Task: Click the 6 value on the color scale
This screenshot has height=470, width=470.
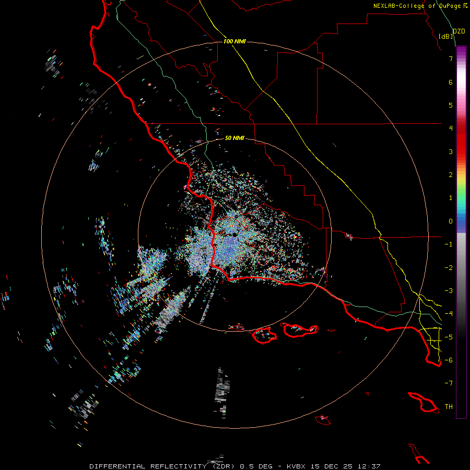Action: coord(451,82)
